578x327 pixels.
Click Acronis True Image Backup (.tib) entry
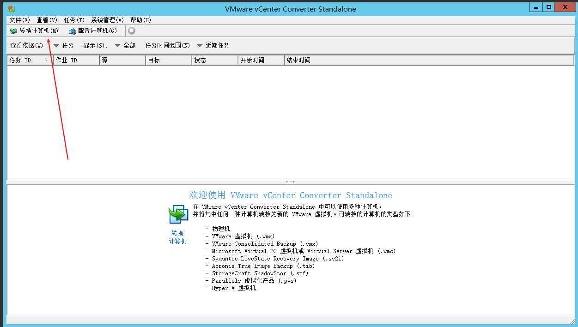263,266
